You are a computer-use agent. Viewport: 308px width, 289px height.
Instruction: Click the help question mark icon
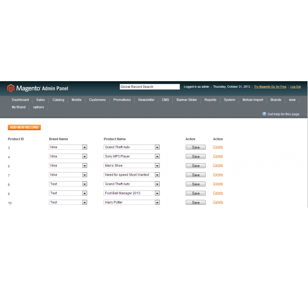click(264, 114)
